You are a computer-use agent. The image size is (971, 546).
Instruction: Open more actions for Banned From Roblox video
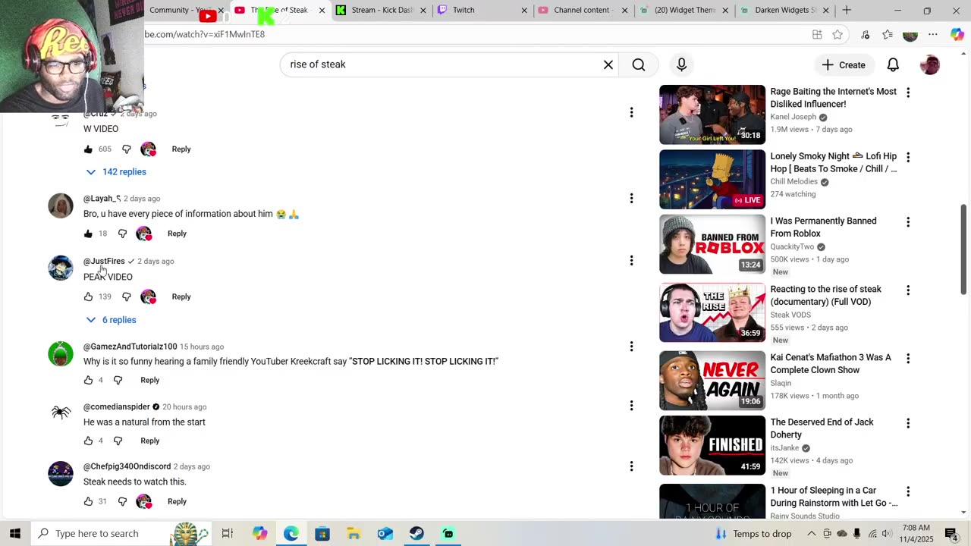[908, 222]
